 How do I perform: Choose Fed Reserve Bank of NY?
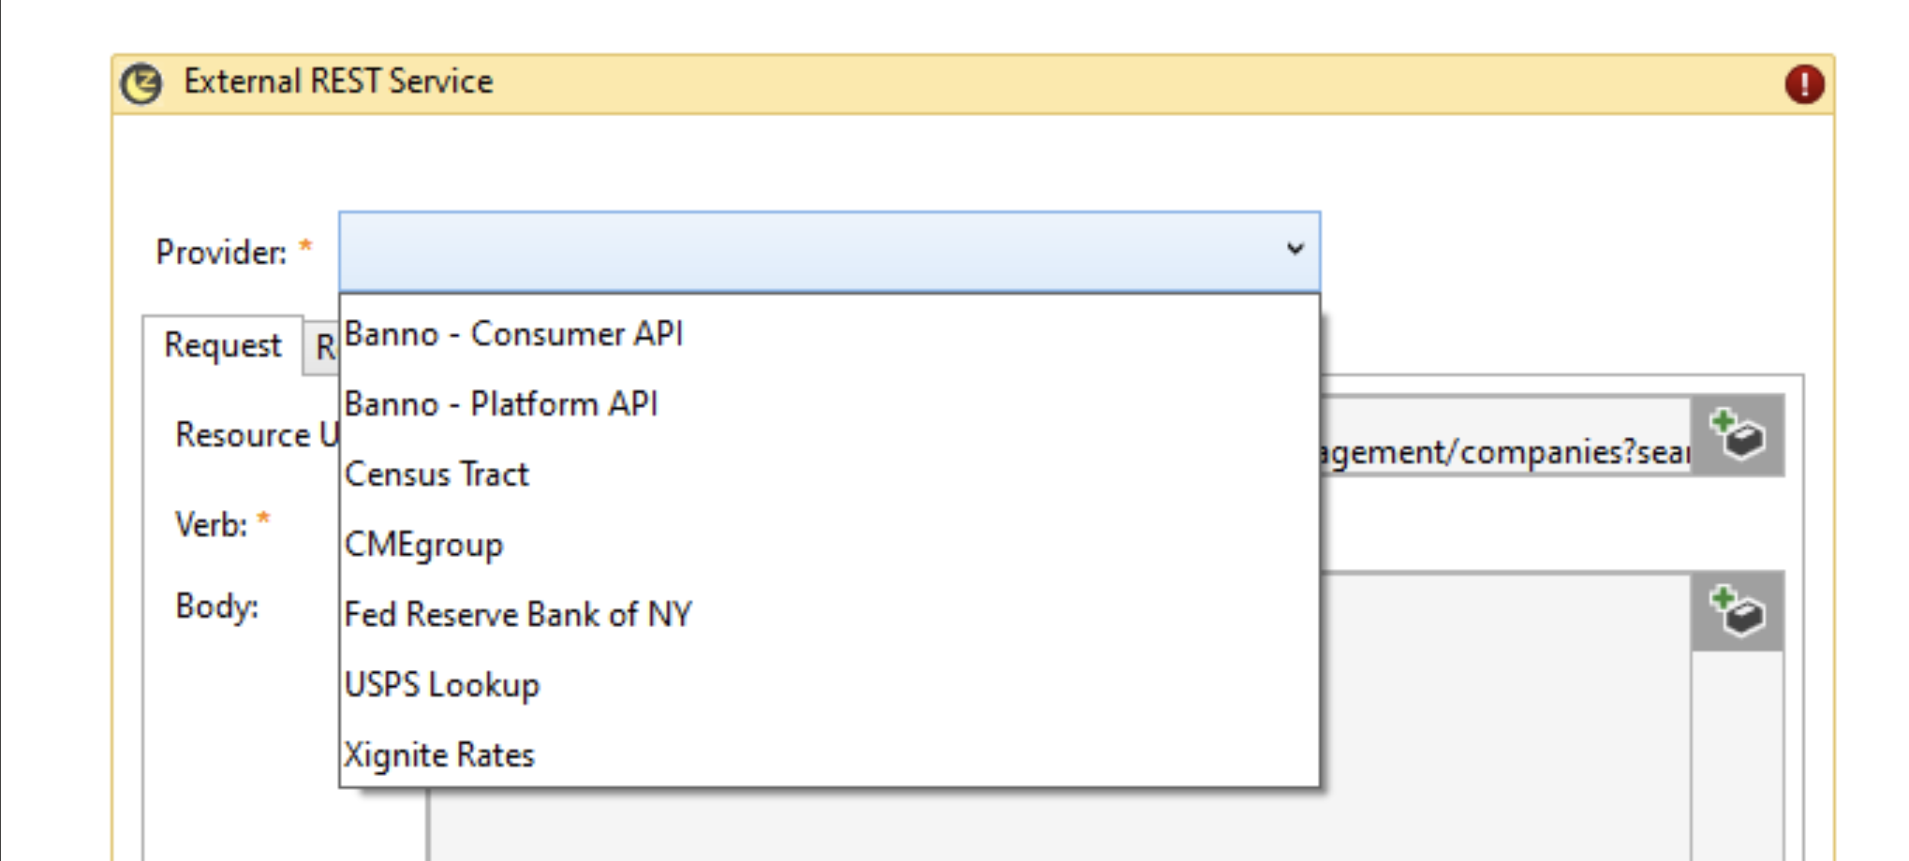point(518,615)
